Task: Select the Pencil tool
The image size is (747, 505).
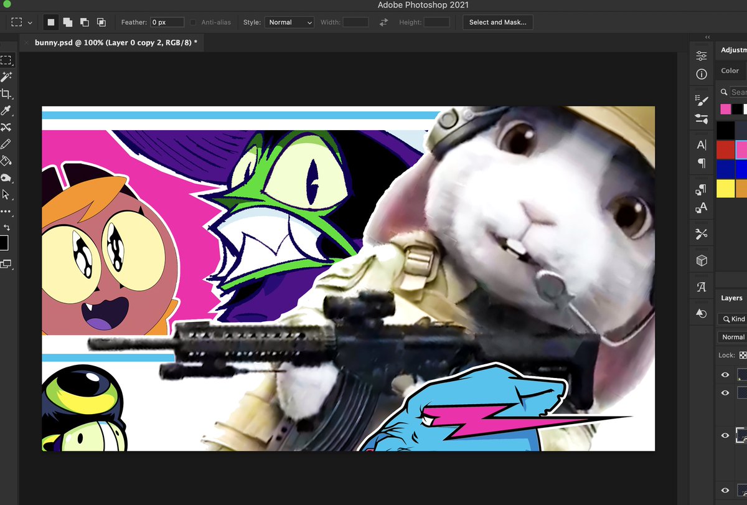Action: tap(6, 144)
